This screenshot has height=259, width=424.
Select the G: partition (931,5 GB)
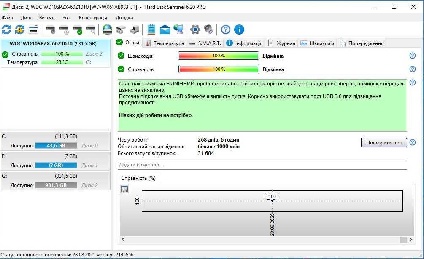(x=55, y=181)
